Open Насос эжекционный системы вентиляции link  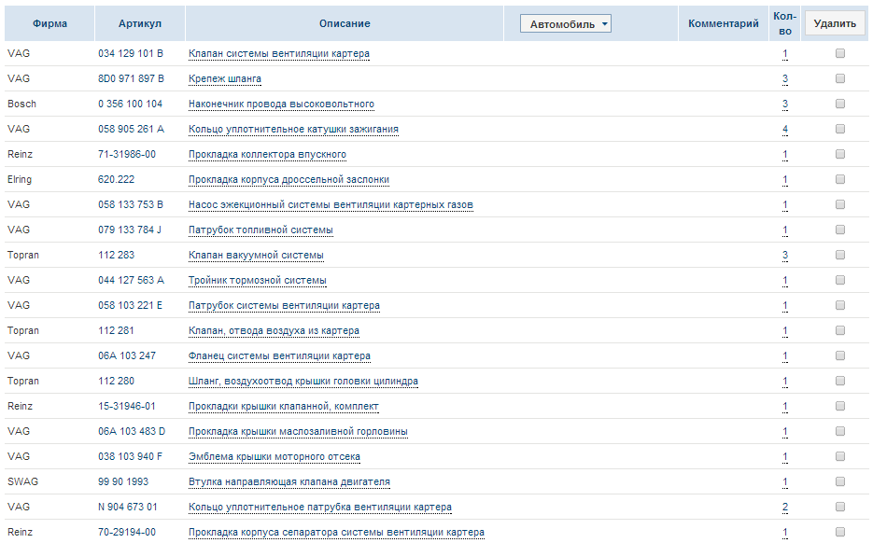331,204
